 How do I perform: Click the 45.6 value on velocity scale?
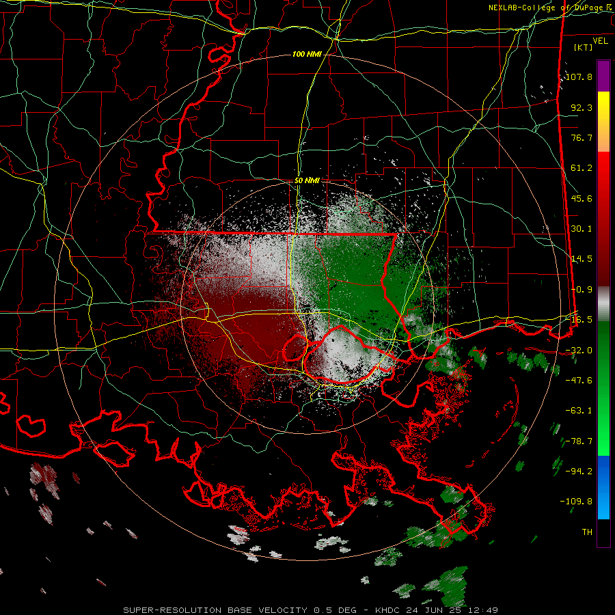click(582, 198)
